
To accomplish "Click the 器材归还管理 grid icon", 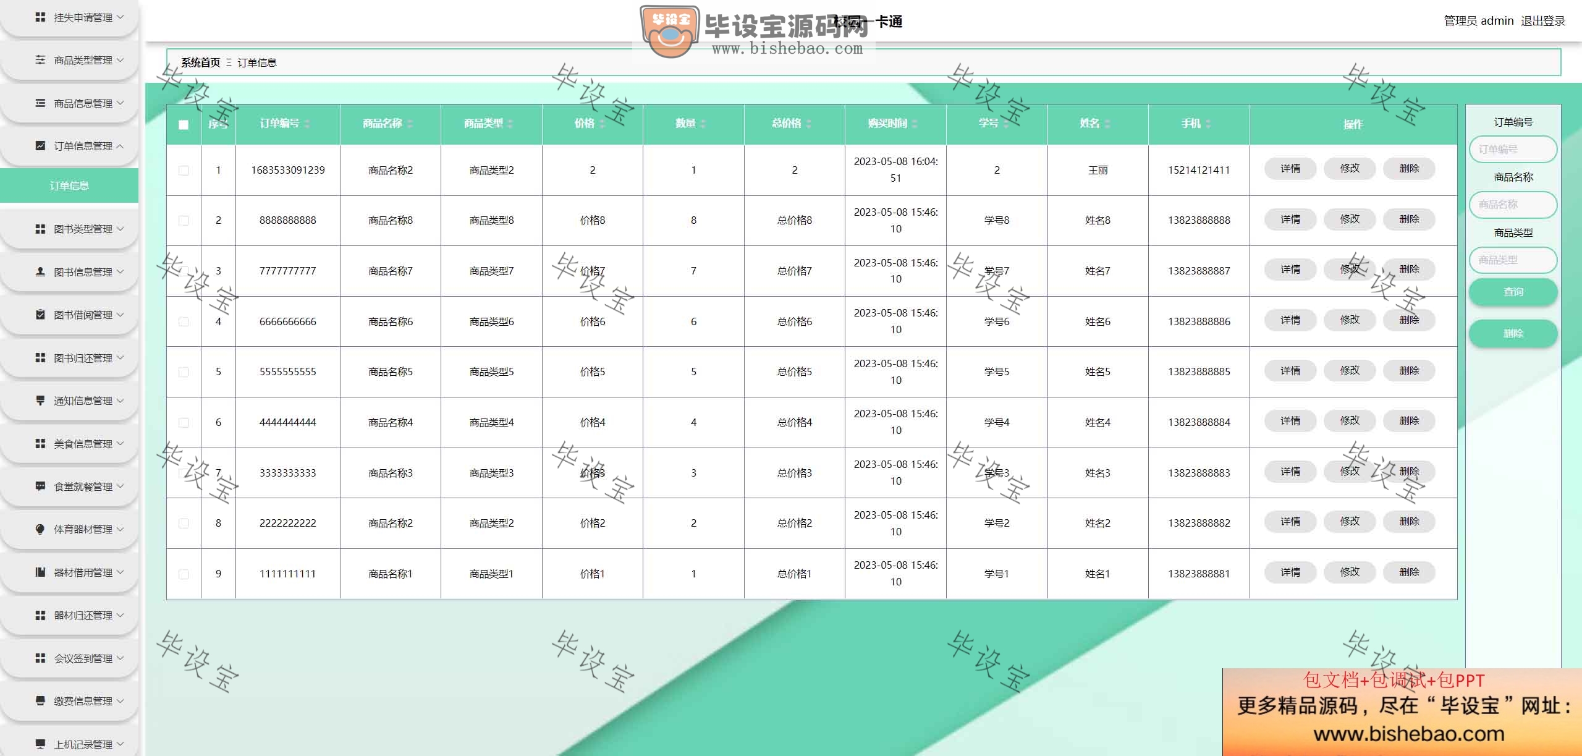I will [40, 615].
